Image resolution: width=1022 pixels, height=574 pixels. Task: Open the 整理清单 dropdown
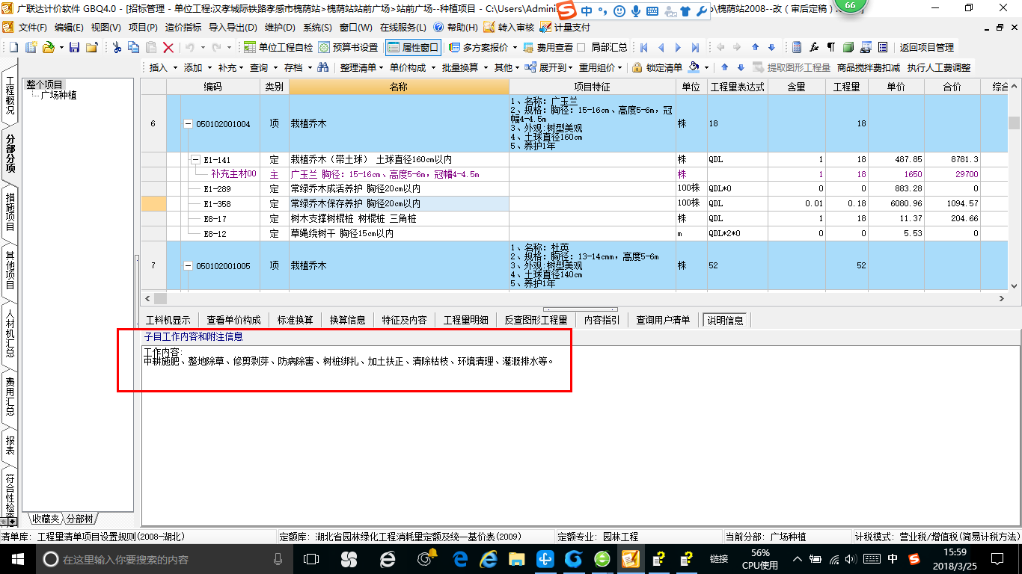point(361,67)
